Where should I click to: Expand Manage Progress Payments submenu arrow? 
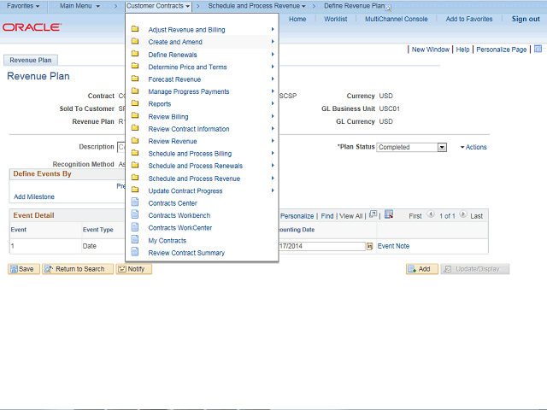[x=273, y=91]
